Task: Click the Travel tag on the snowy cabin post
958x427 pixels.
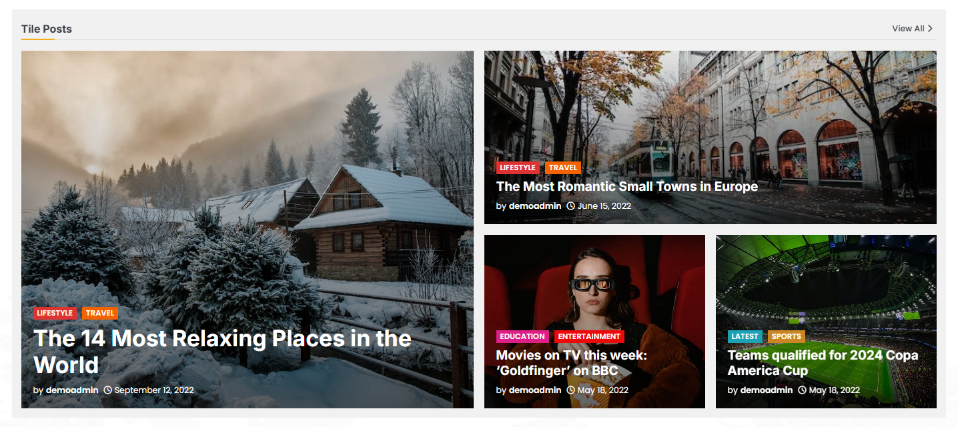Action: [x=100, y=313]
